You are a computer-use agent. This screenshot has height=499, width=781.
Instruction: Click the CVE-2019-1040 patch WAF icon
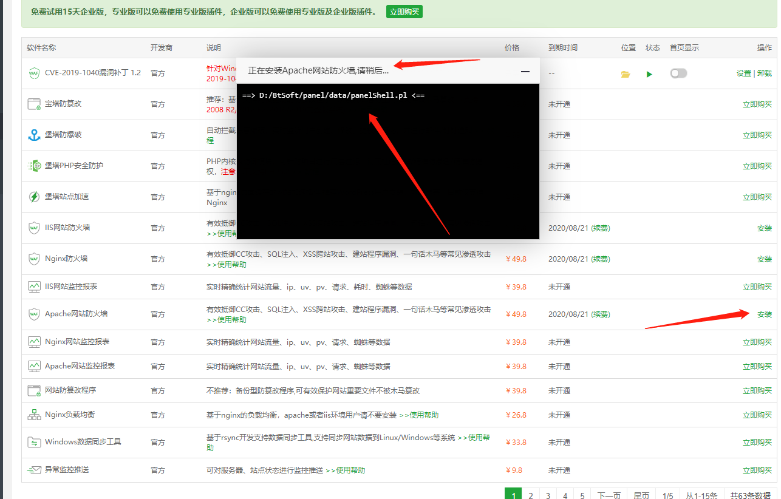tap(34, 73)
